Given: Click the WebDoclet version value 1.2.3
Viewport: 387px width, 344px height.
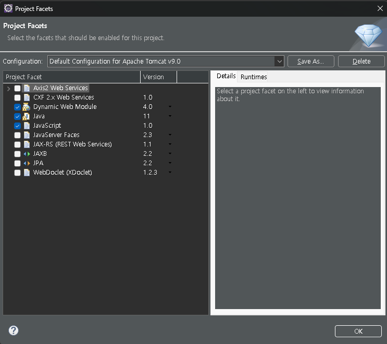Looking at the screenshot, I should click(150, 173).
